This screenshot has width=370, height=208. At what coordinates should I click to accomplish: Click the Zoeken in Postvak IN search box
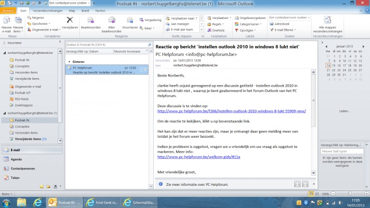[106, 44]
